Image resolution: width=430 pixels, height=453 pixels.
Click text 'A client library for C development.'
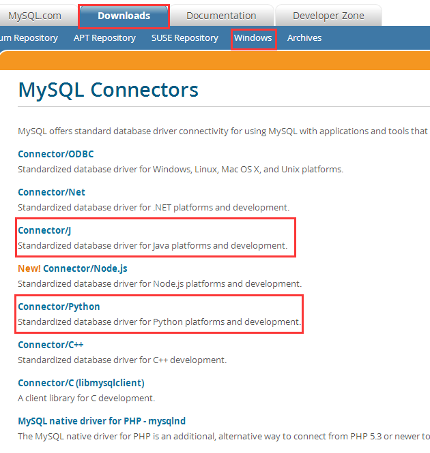(86, 398)
